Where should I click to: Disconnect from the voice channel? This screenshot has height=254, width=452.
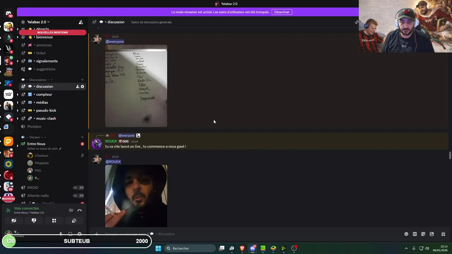tap(79, 210)
